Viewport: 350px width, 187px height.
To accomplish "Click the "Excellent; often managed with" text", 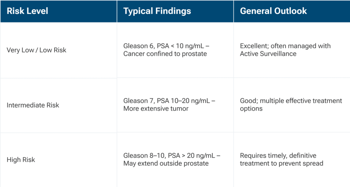I will click(x=285, y=46).
